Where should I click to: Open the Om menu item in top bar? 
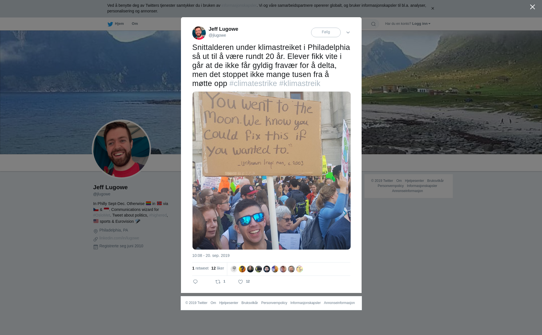pos(135,24)
